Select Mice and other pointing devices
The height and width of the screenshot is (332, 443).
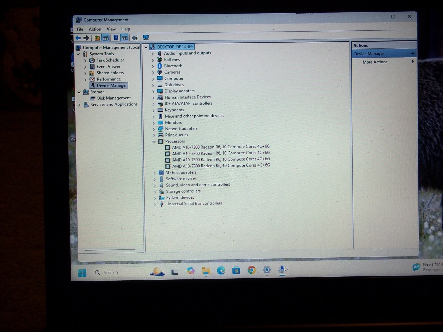[194, 116]
